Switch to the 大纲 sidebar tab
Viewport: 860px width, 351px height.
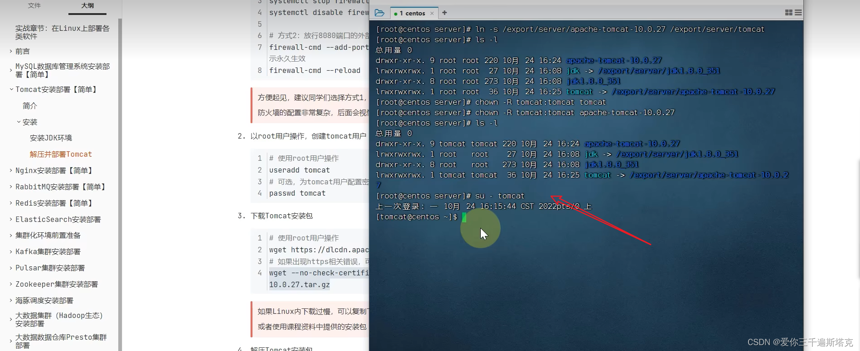[87, 5]
